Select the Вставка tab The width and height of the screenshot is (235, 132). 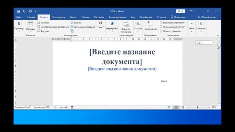[x=44, y=17]
